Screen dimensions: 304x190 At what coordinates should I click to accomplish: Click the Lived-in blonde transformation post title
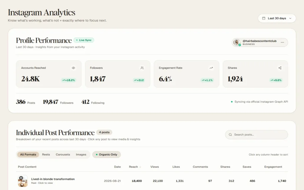pyautogui.click(x=53, y=179)
